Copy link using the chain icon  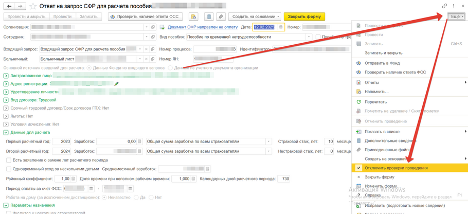[444, 6]
